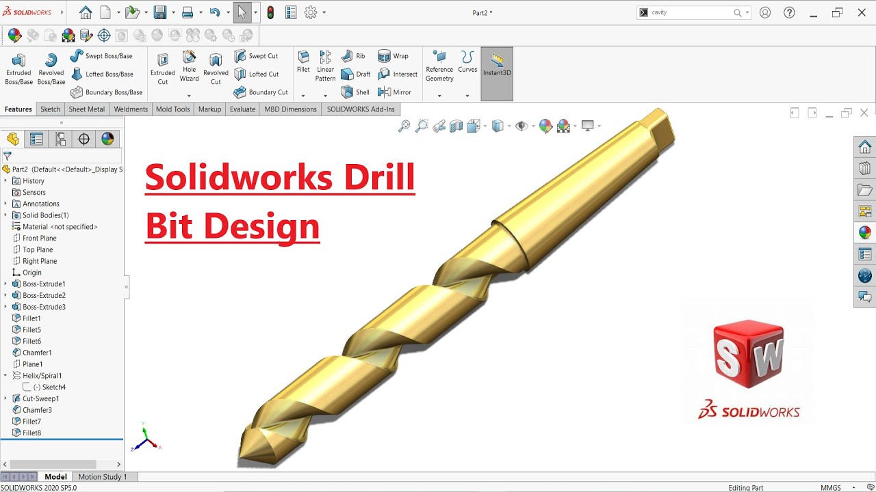Toggle the Instant3D button
This screenshot has height=492, width=876.
click(x=497, y=74)
